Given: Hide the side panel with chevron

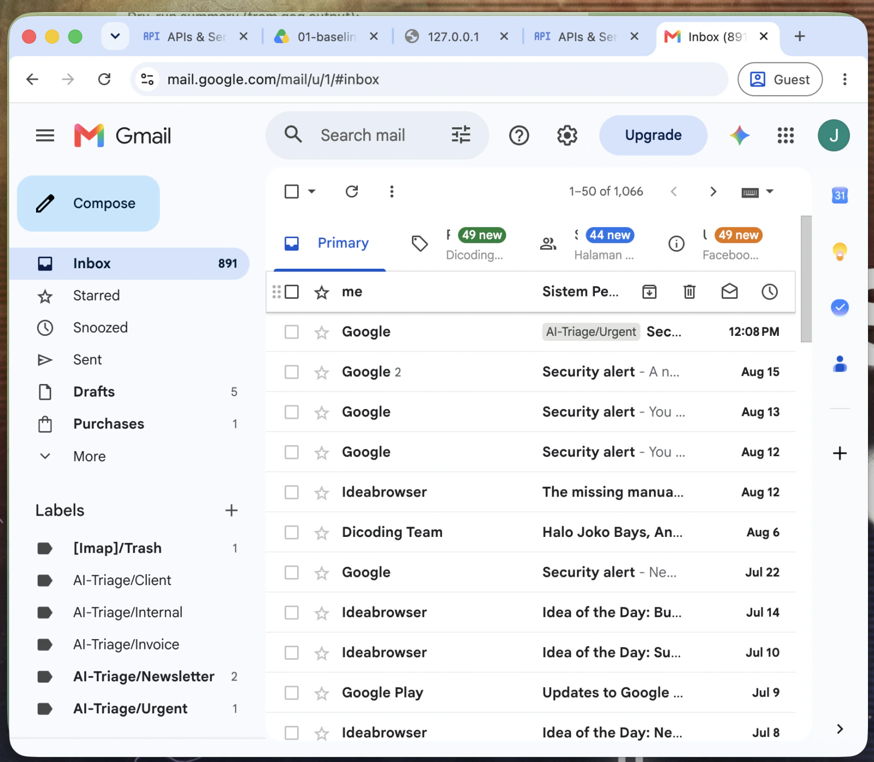Looking at the screenshot, I should point(840,729).
